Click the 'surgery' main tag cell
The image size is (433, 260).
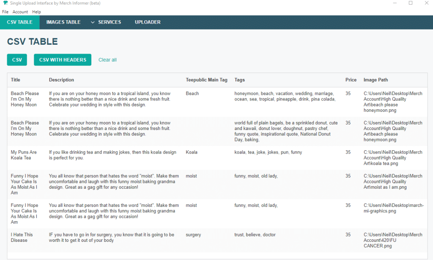click(x=193, y=235)
